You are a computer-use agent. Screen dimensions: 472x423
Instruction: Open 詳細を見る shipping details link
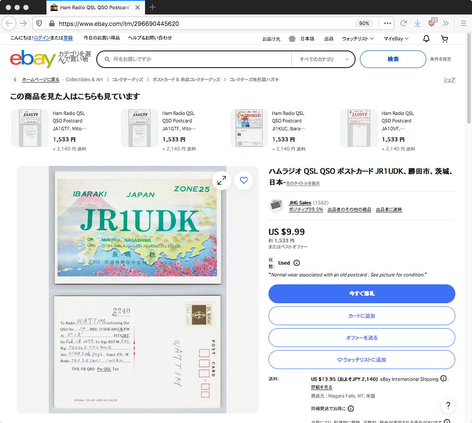tap(322, 387)
